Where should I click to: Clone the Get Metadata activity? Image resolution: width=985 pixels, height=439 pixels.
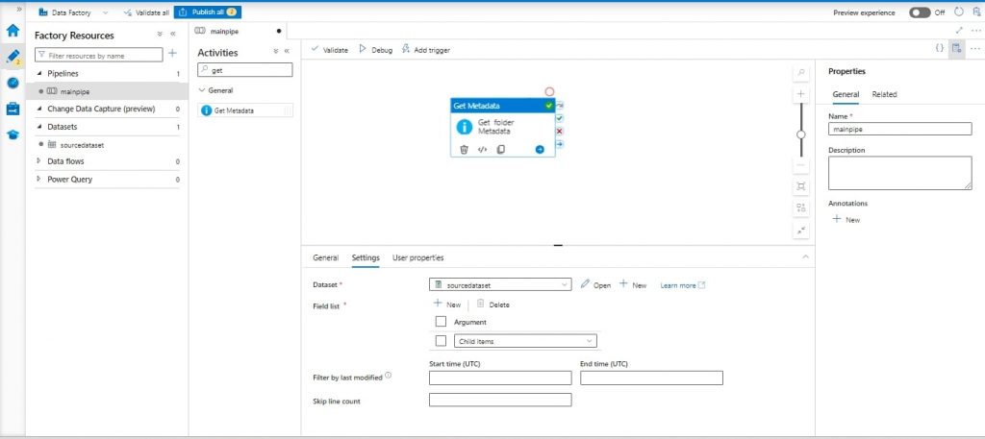(x=500, y=149)
